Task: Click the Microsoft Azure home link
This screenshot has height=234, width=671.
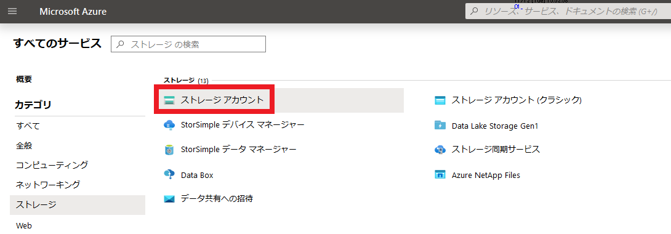Action: 73,12
